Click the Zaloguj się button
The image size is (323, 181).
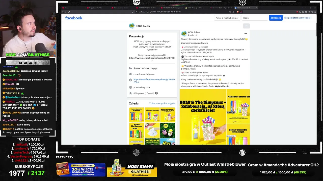[x=276, y=18]
